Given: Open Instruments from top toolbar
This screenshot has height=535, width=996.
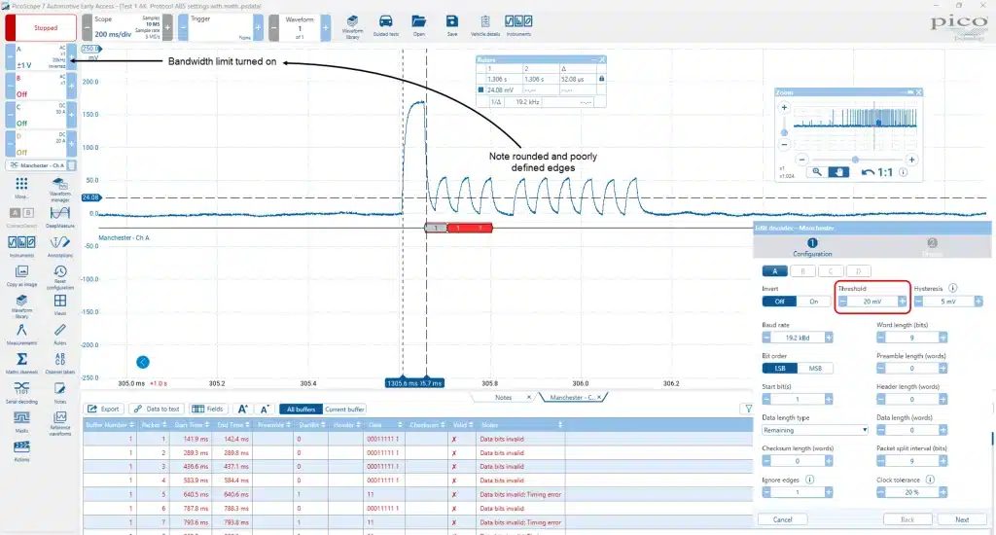Looking at the screenshot, I should [518, 26].
